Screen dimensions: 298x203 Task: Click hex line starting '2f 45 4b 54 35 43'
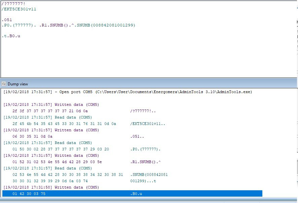click(64, 124)
